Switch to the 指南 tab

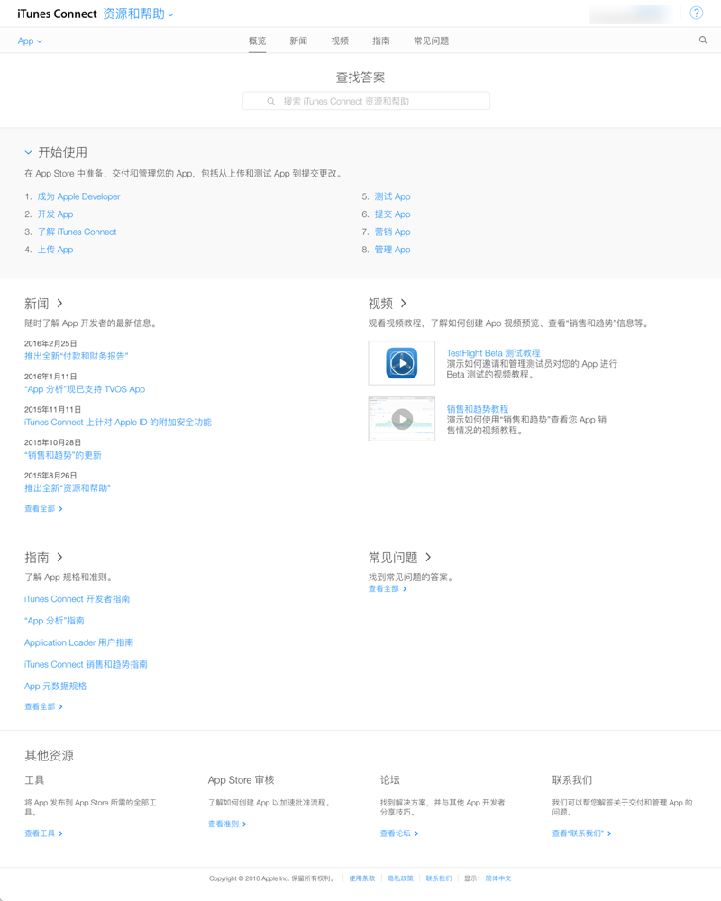pyautogui.click(x=380, y=41)
